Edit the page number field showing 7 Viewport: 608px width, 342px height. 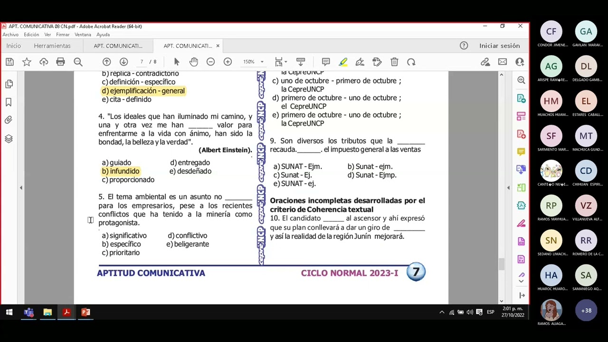coord(141,62)
